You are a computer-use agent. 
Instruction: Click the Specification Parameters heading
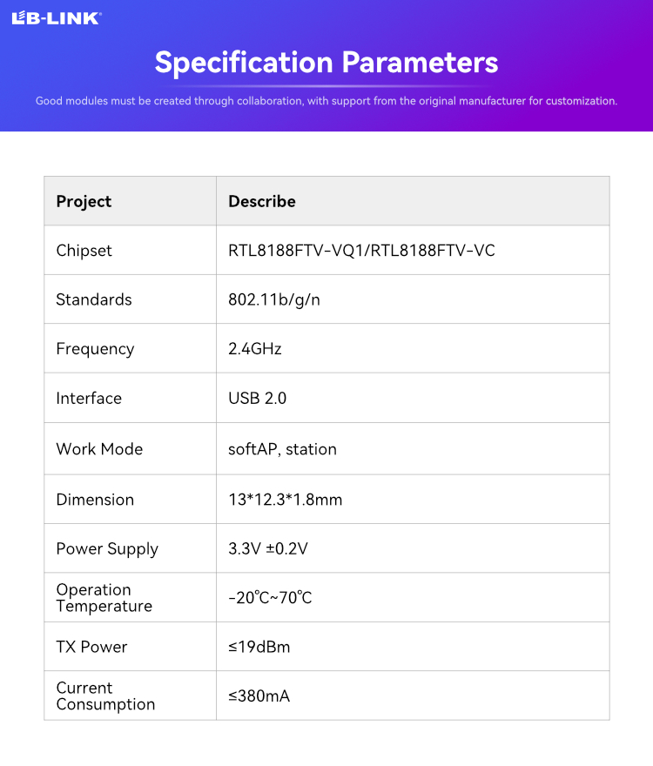tap(326, 63)
